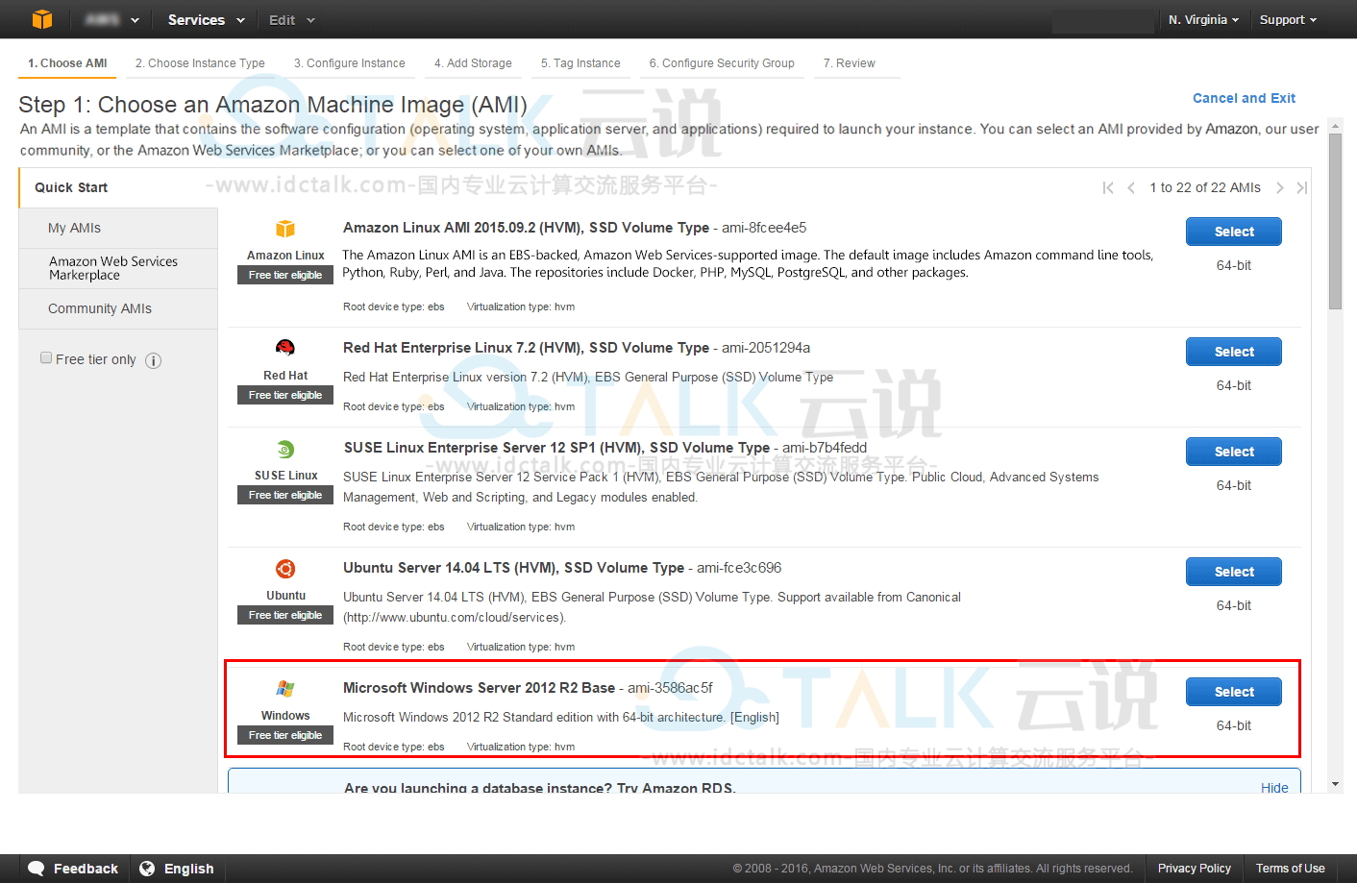
Task: Click the Red Hat logo icon
Action: click(285, 348)
